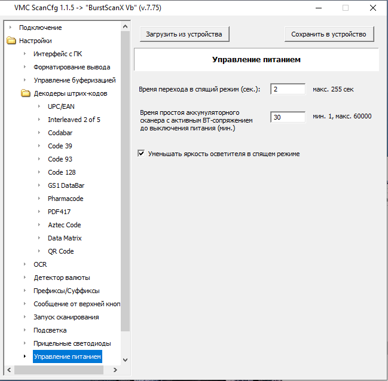Expand the Подключение tree node

point(10,28)
